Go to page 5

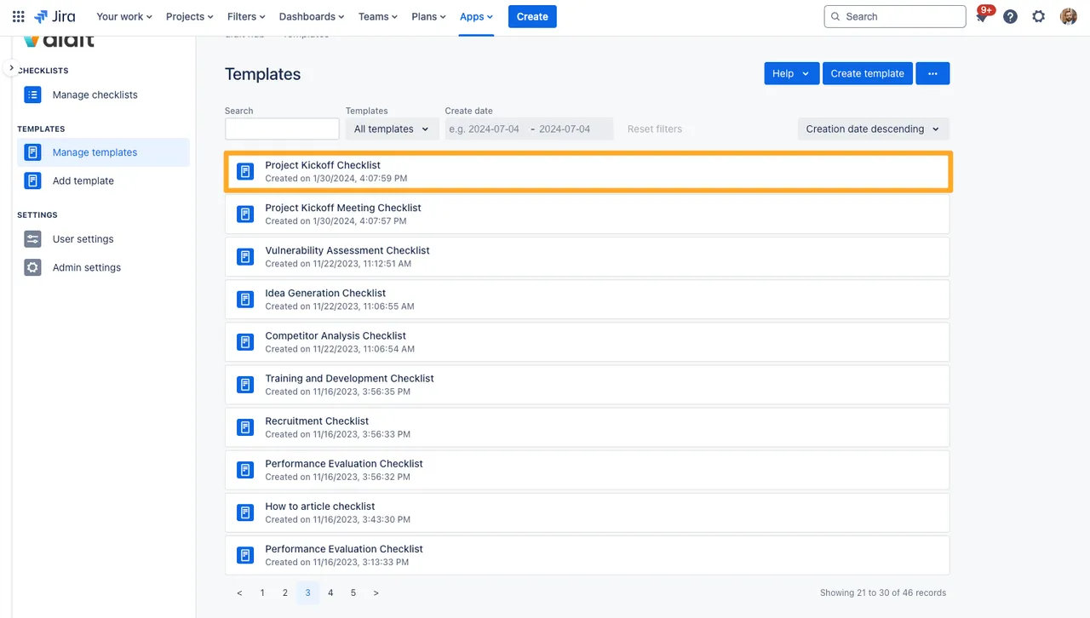[x=353, y=592]
